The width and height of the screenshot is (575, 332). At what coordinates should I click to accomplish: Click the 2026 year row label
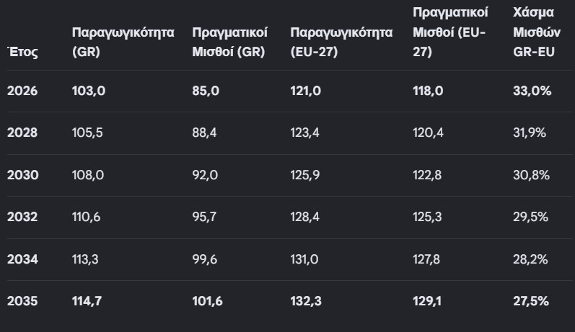(x=22, y=91)
